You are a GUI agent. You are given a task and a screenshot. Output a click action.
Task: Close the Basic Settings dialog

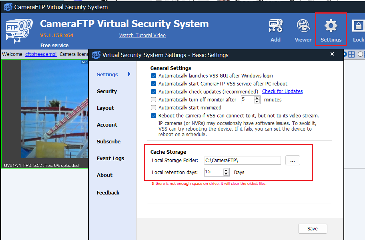332,54
